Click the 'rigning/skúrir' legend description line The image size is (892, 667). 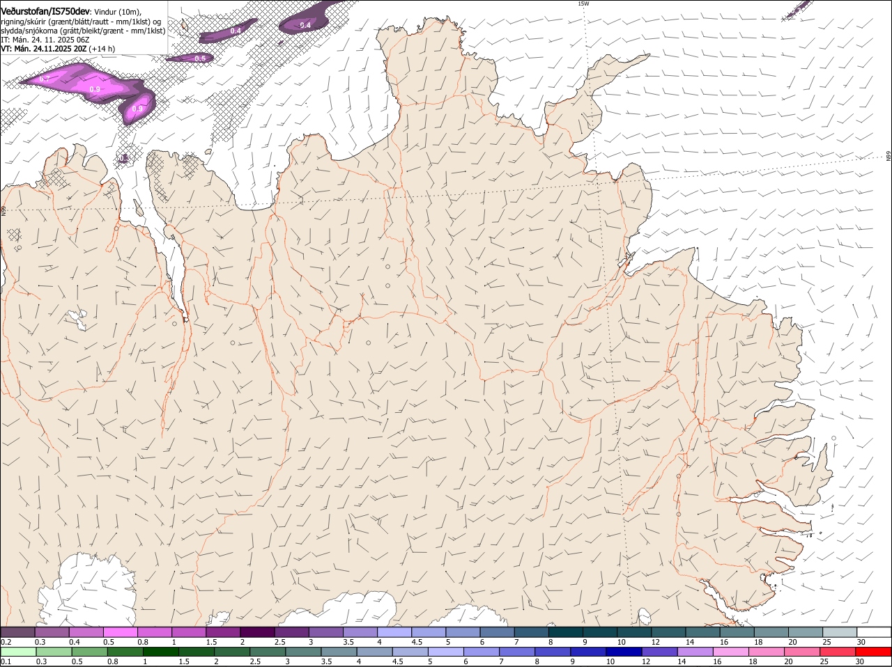[x=81, y=22]
